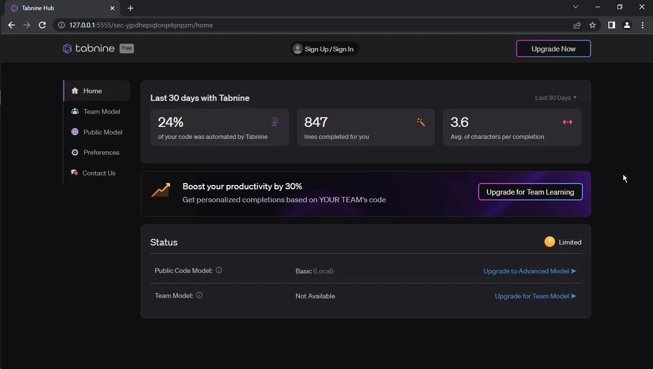The image size is (653, 369).
Task: Close the Tabnine Hub tab
Action: click(112, 8)
